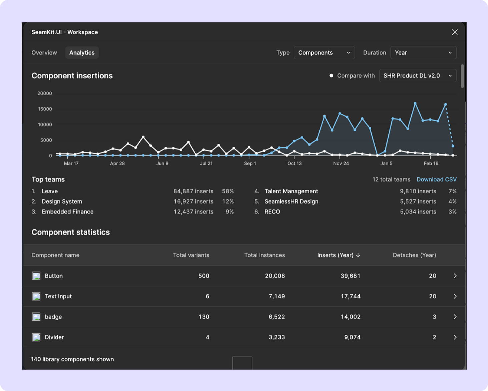This screenshot has height=391, width=488.
Task: Click the 'Leave' team name
Action: click(x=50, y=191)
